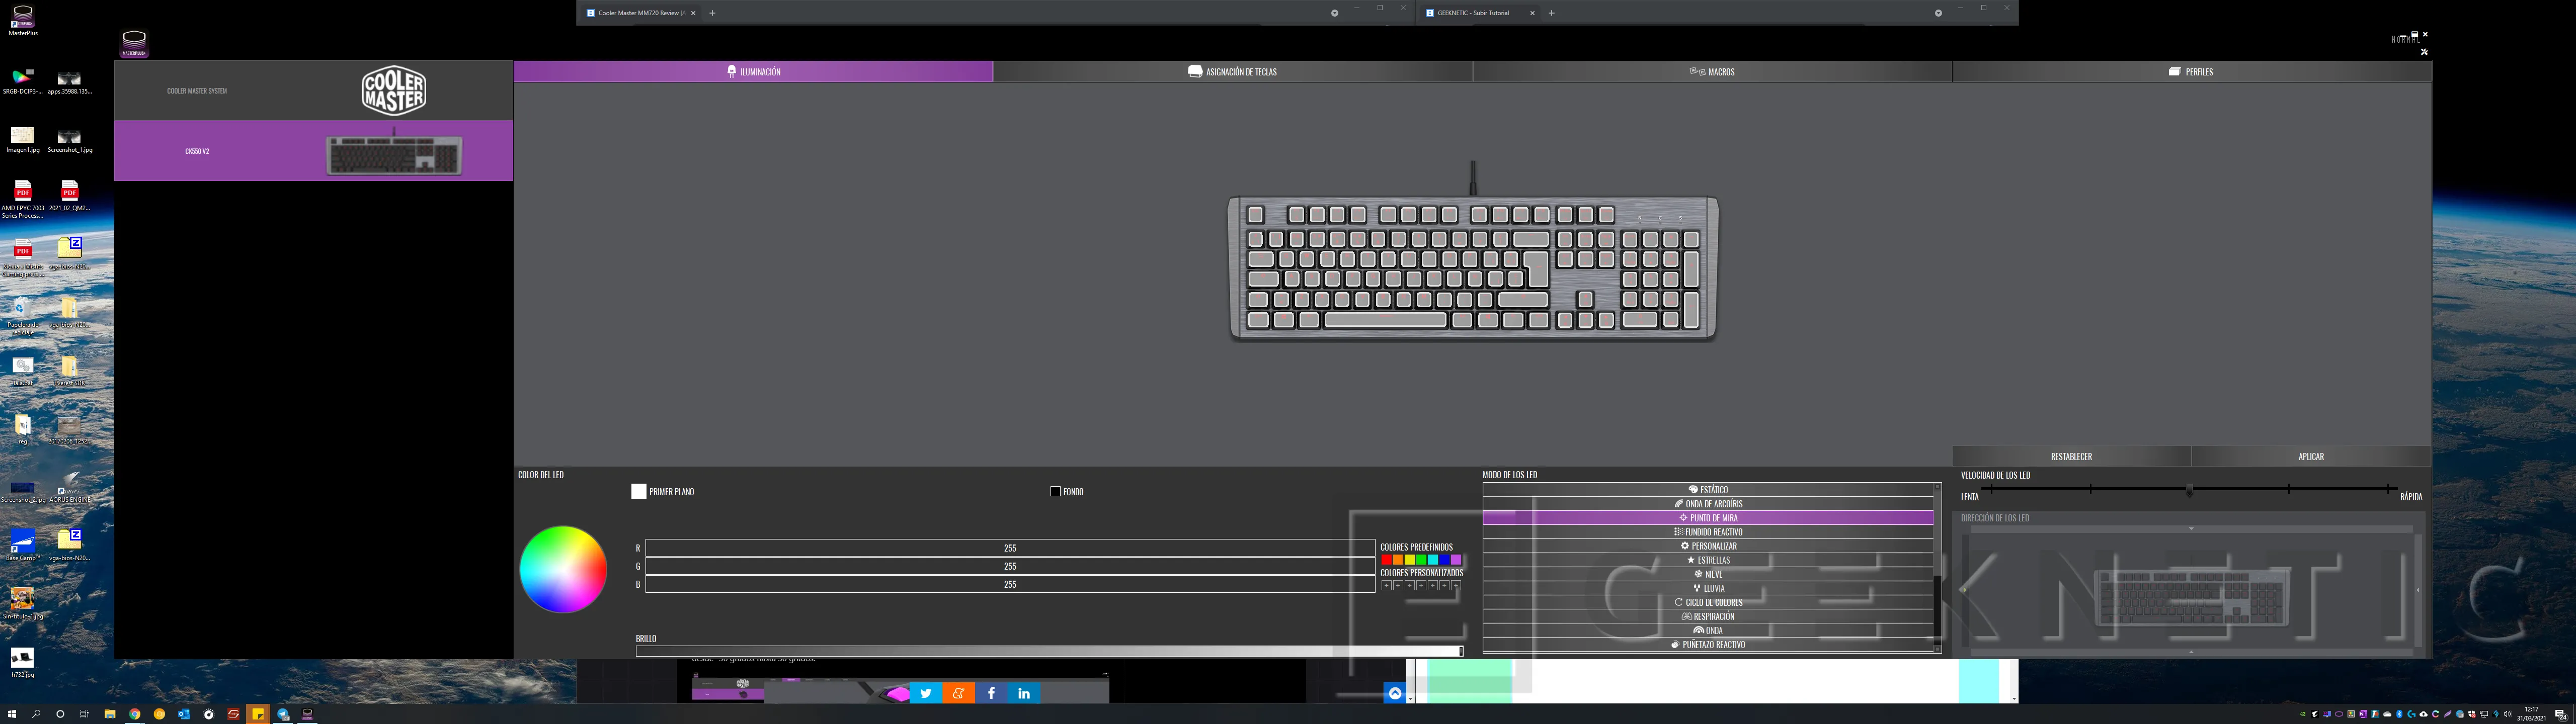
Task: Select the red predefined color
Action: point(1386,560)
